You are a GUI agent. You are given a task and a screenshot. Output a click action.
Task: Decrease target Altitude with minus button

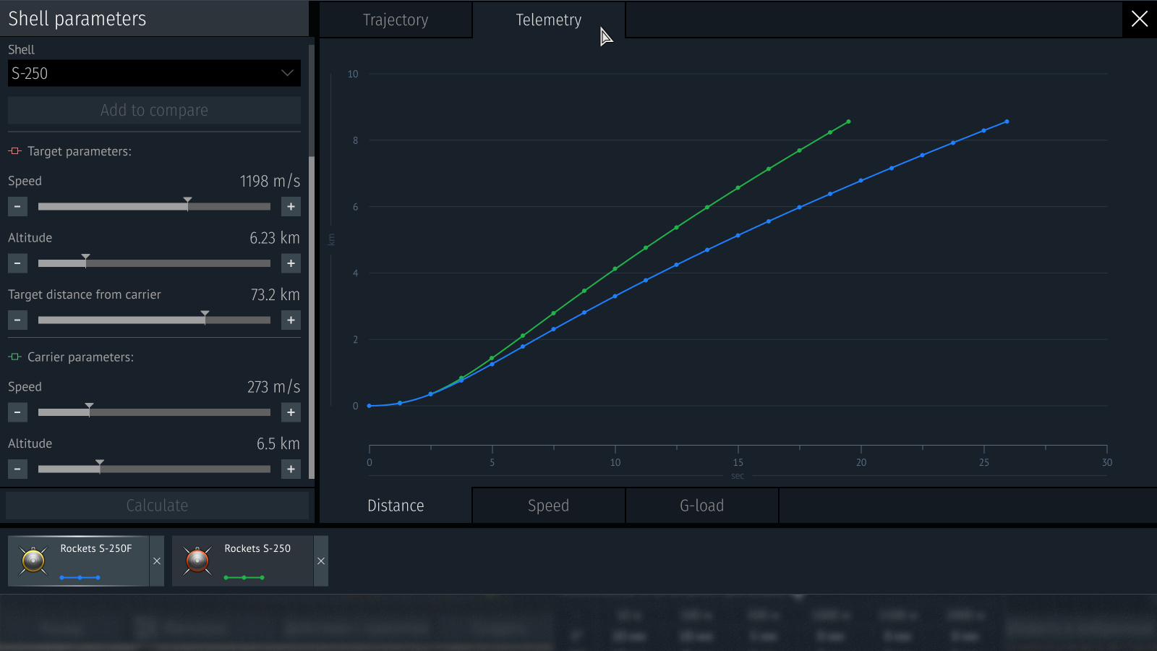[17, 263]
